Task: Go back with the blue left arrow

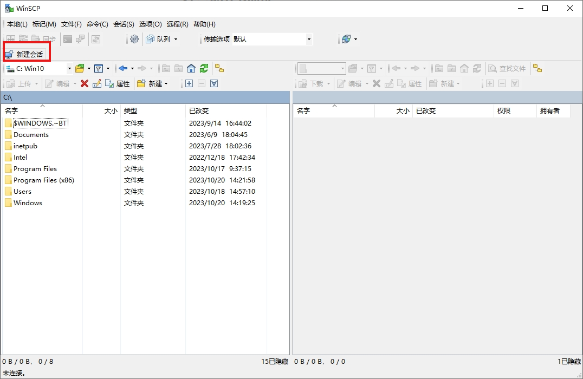Action: pos(123,68)
